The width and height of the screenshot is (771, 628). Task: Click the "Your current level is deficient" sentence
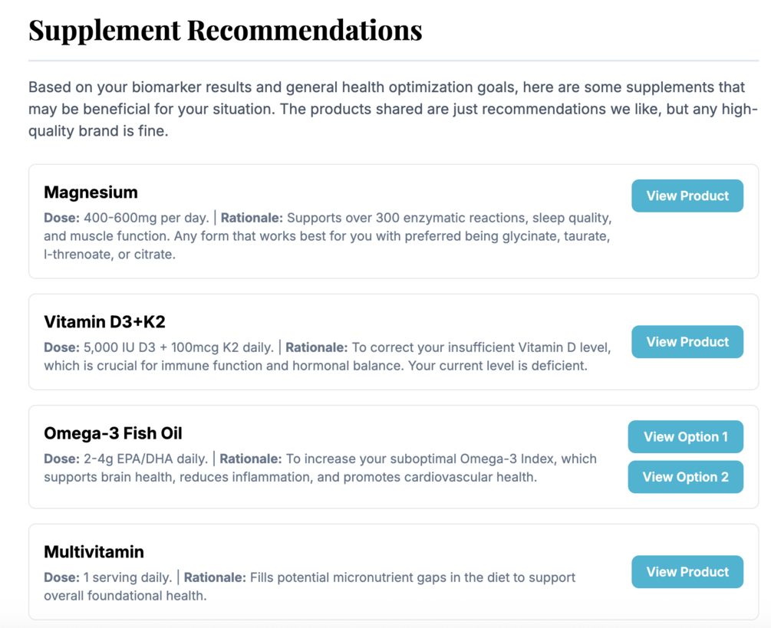coord(497,366)
